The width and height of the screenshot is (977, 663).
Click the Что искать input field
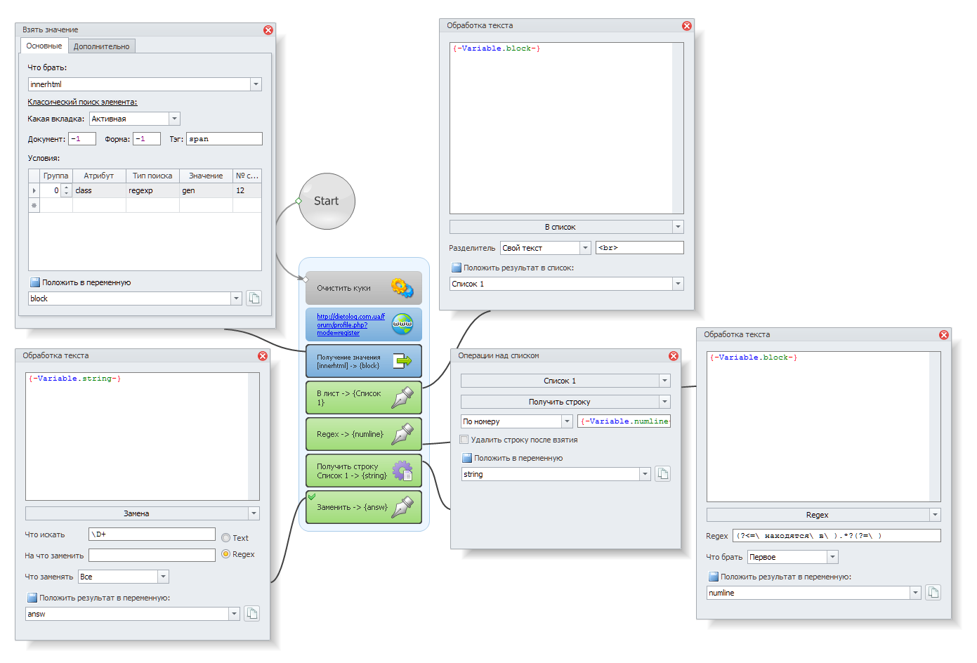152,534
